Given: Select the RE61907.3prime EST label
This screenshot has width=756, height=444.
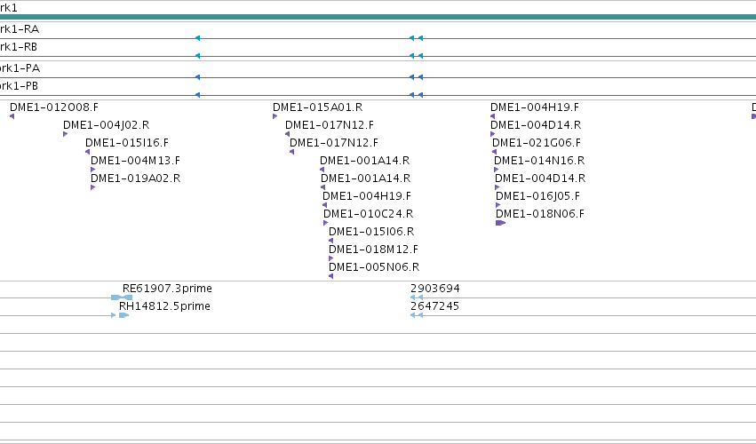Looking at the screenshot, I should coord(167,289).
